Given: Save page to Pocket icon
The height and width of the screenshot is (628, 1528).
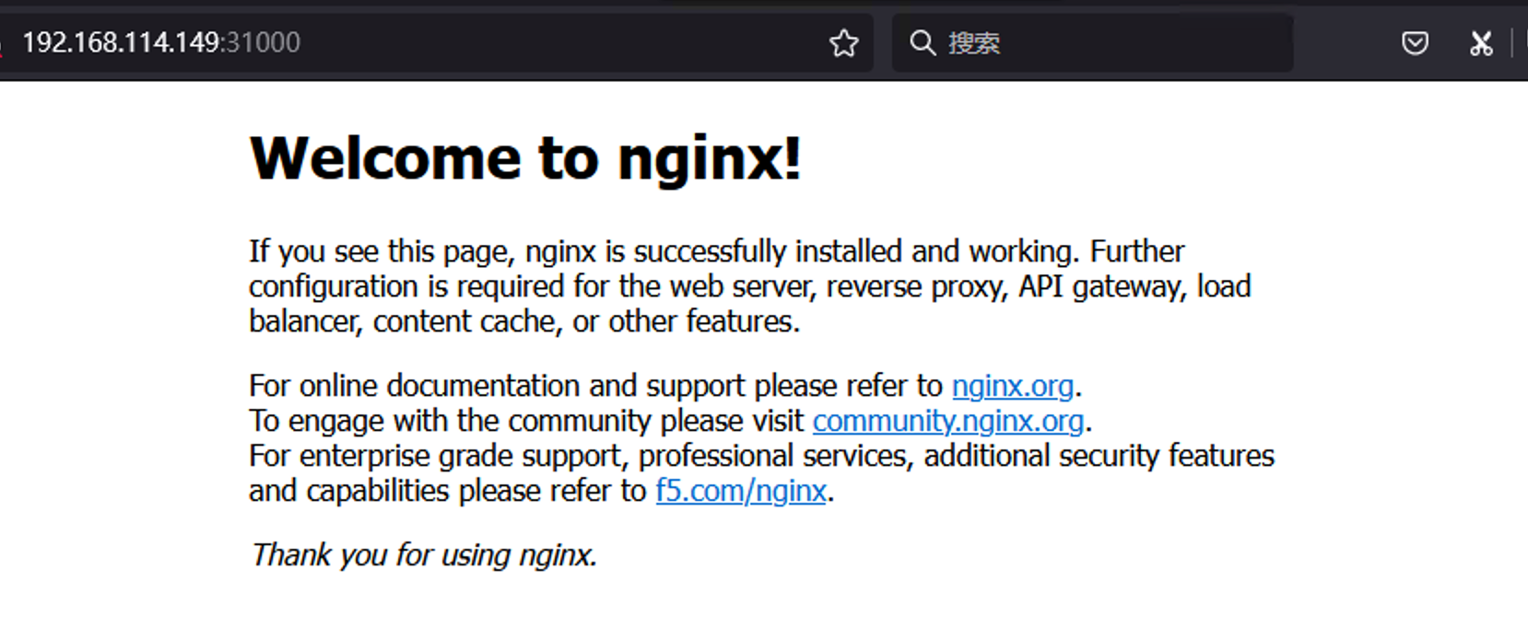Looking at the screenshot, I should [x=1415, y=43].
